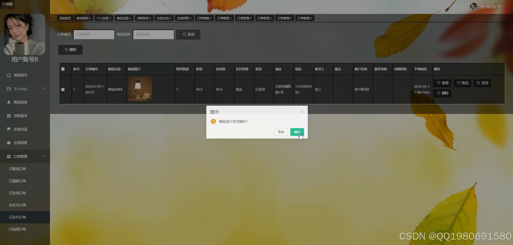Screen dimensions: 513x245
Task: Open 已完成订单 in the sidebar
Action: pos(25,229)
